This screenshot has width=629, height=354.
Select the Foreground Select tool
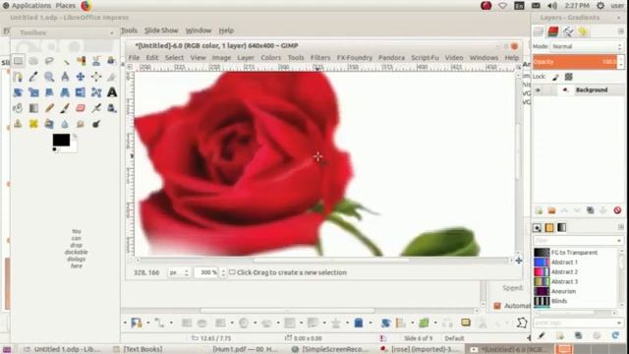(111, 61)
